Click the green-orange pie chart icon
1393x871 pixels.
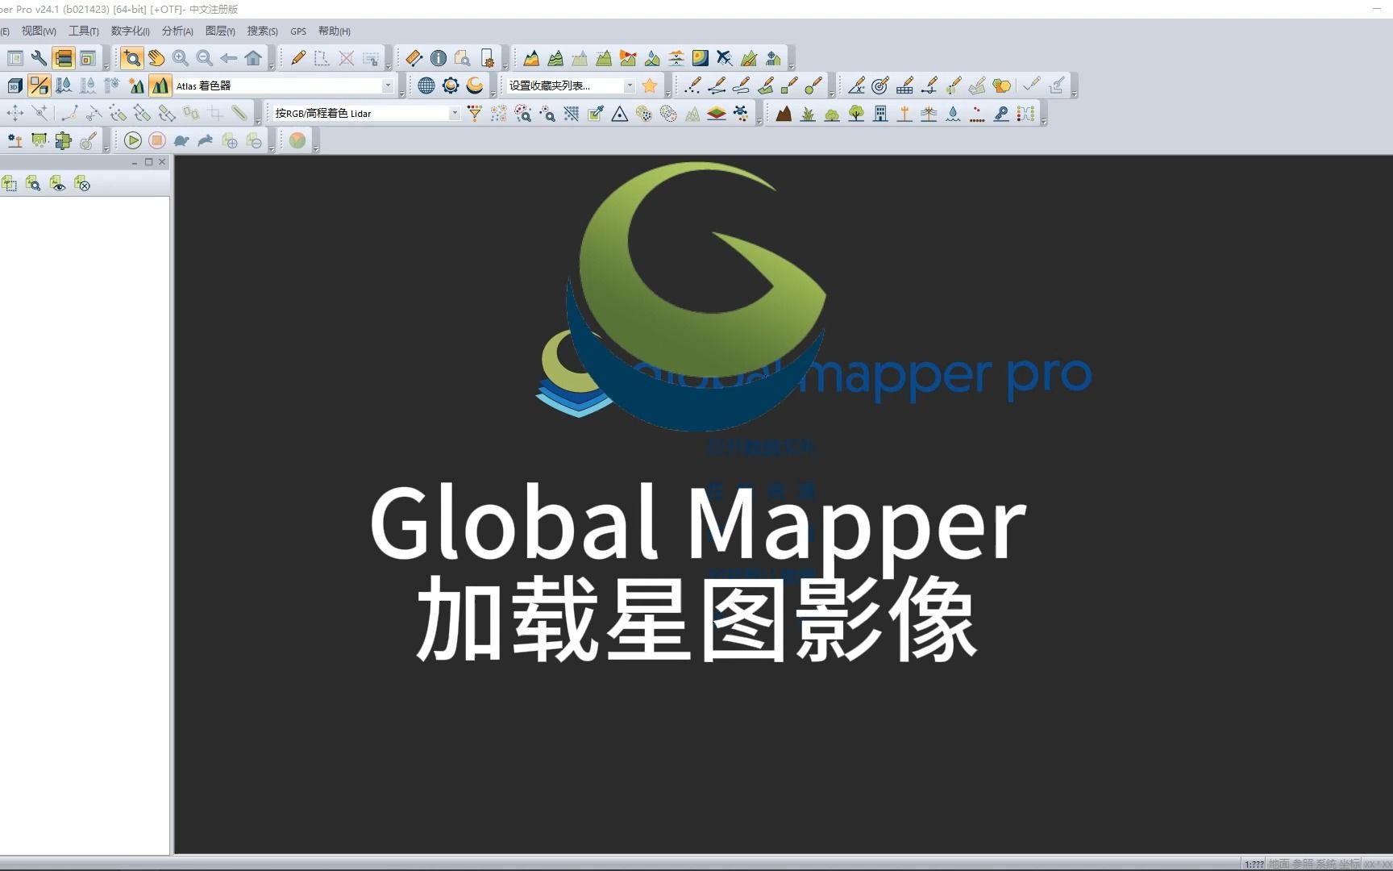point(297,140)
